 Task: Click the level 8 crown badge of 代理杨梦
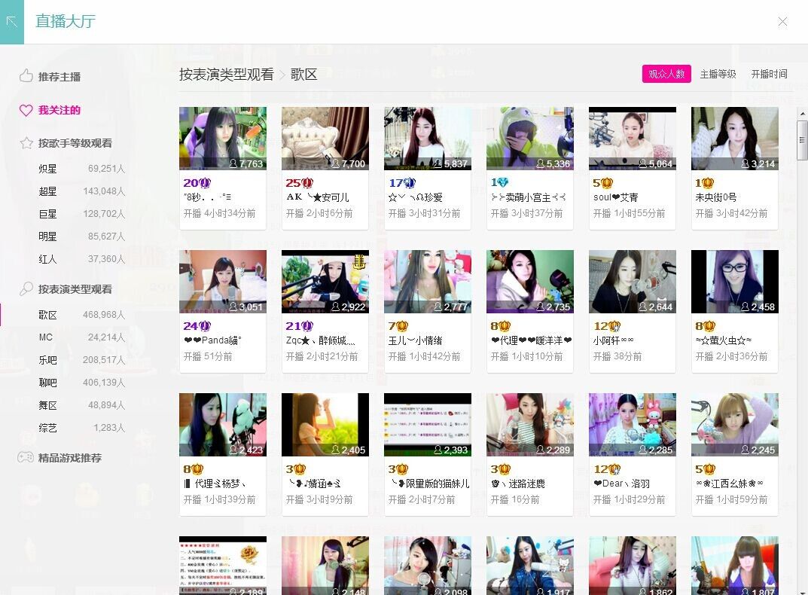pyautogui.click(x=194, y=469)
